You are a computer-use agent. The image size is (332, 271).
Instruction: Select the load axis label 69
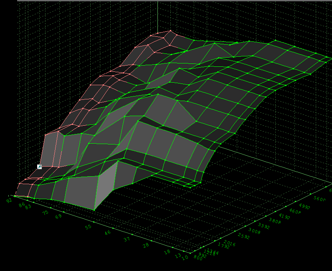click(x=58, y=216)
